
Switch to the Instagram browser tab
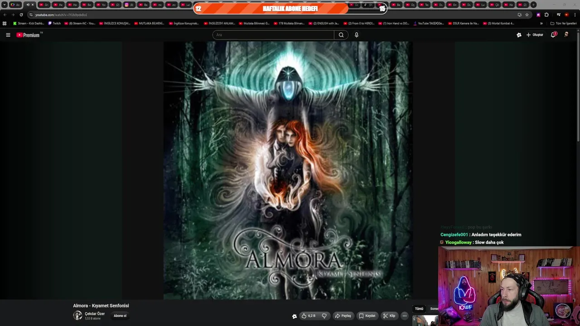click(x=129, y=5)
